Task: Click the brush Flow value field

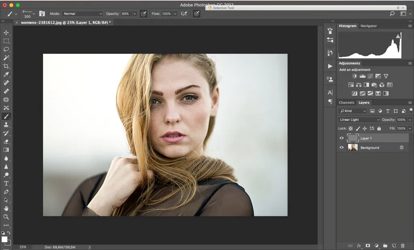Action: coord(167,14)
